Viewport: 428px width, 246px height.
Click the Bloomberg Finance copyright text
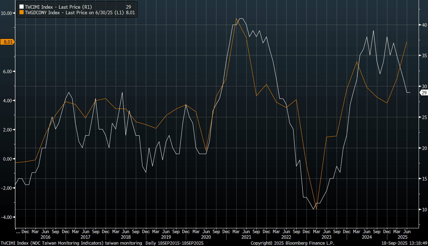293,243
